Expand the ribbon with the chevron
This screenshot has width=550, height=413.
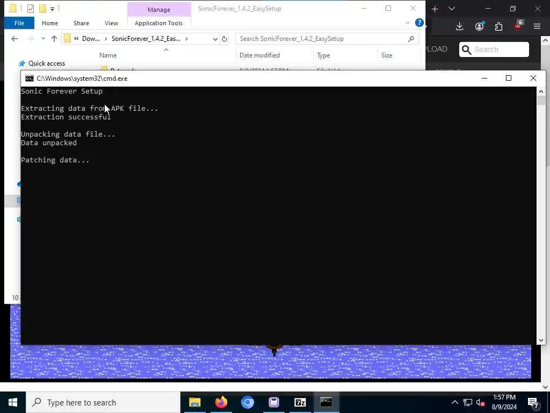coord(408,23)
